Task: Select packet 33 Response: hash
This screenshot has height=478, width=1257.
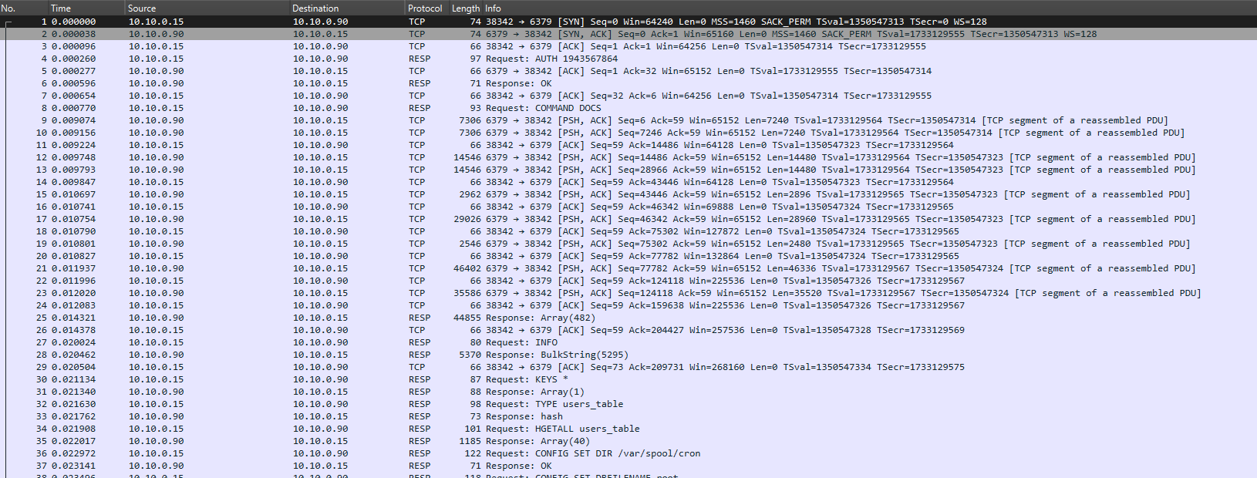Action: [628, 416]
